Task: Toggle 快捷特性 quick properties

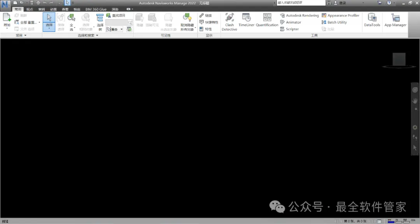Action: [x=209, y=22]
